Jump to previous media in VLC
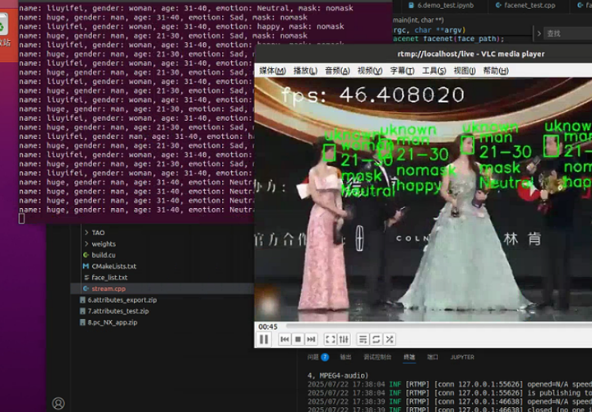The image size is (592, 412). [284, 339]
